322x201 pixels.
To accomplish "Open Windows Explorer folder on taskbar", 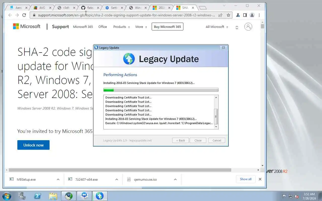I will pyautogui.click(x=53, y=196).
